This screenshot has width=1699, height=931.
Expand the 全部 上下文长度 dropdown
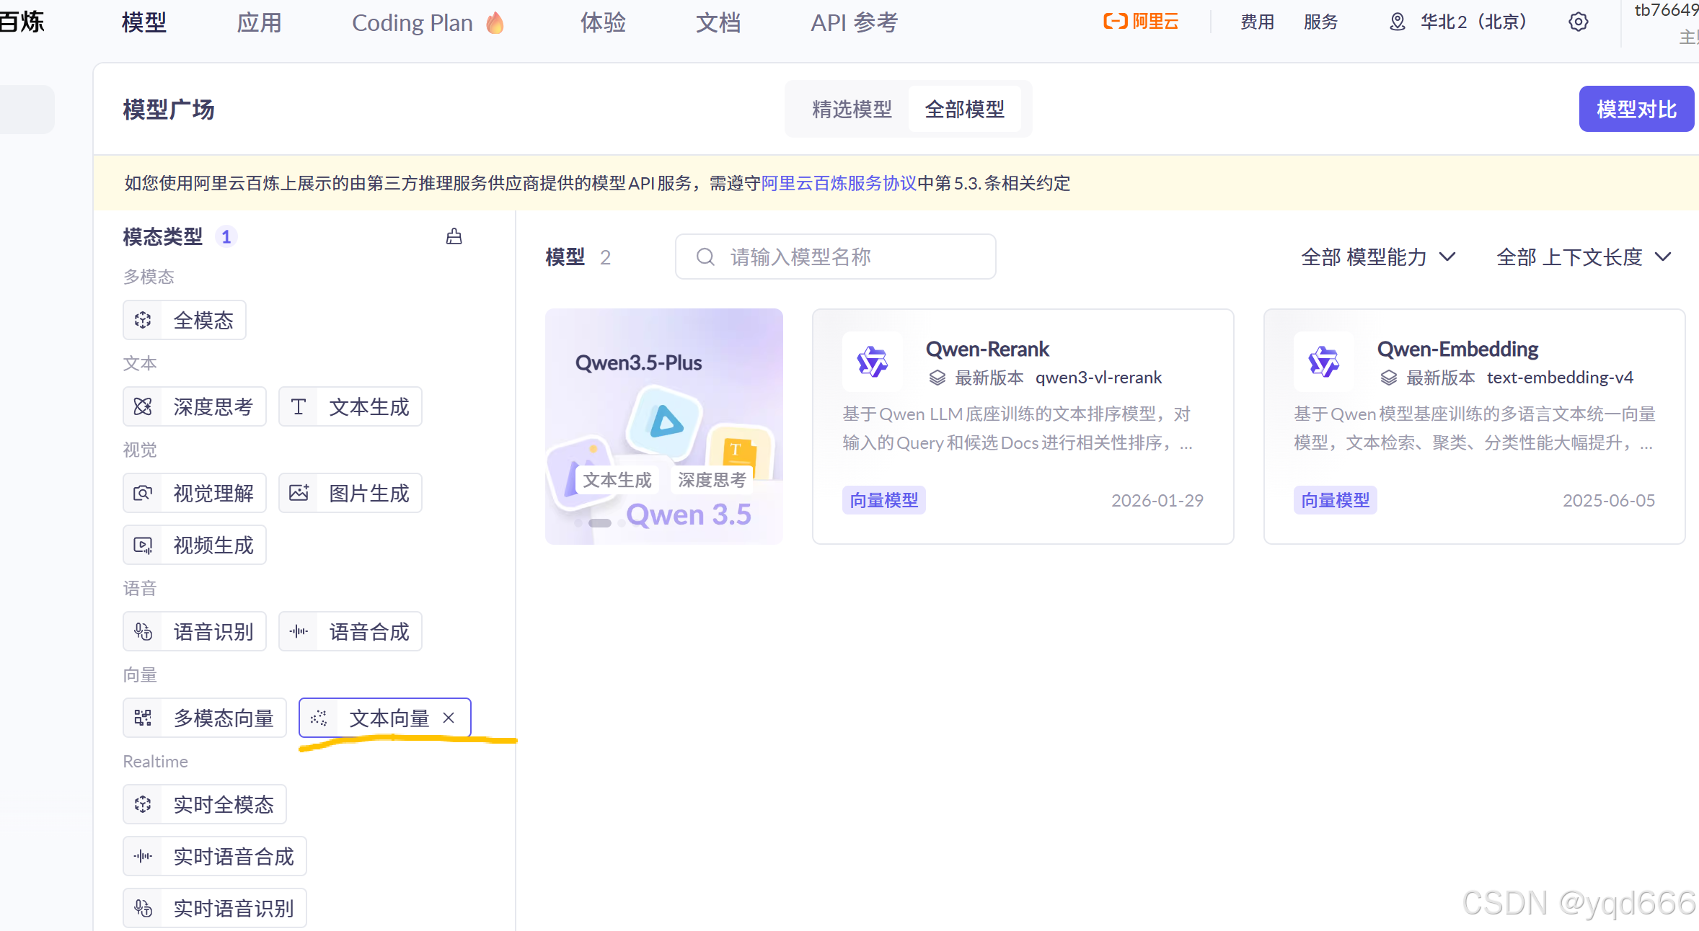[1584, 257]
